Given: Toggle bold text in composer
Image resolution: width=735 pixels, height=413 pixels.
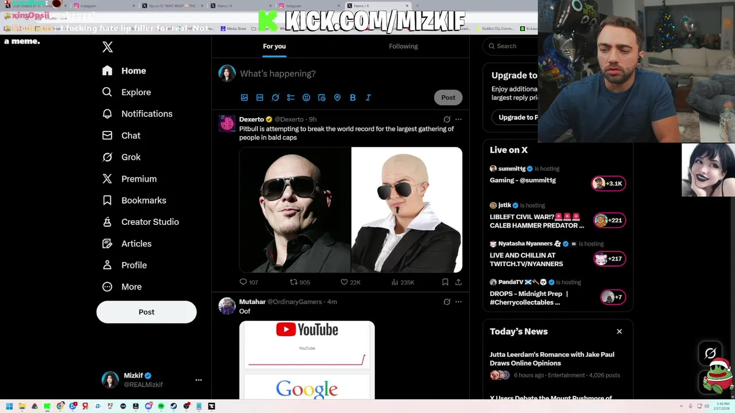Looking at the screenshot, I should 353,98.
